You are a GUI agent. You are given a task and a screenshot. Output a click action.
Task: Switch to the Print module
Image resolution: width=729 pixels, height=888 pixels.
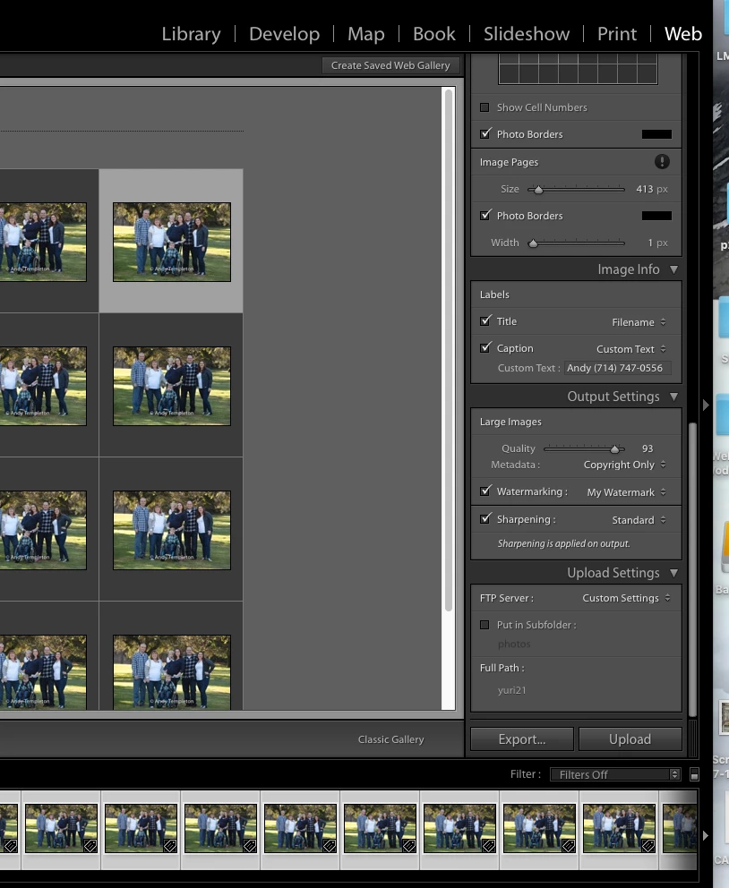click(617, 34)
